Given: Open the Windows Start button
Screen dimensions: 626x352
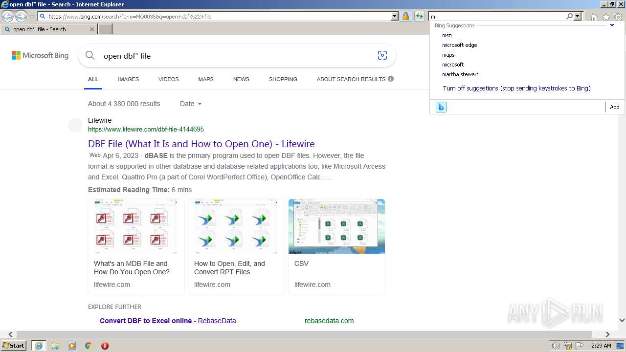Looking at the screenshot, I should point(14,346).
